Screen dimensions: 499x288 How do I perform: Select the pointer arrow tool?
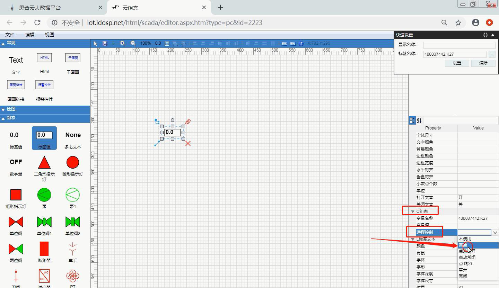pos(96,44)
